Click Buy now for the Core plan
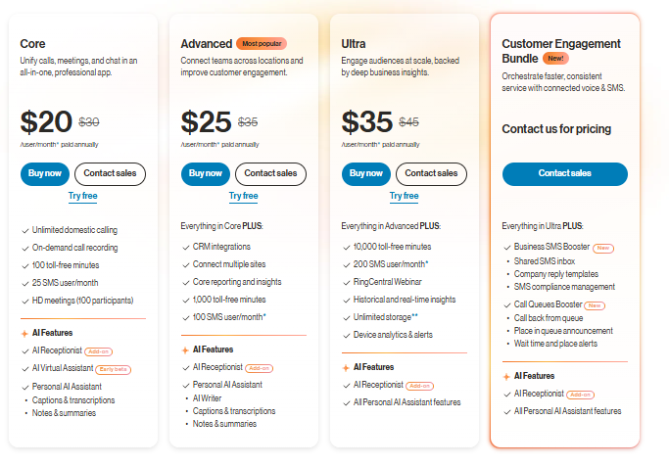This screenshot has height=466, width=669. (44, 173)
